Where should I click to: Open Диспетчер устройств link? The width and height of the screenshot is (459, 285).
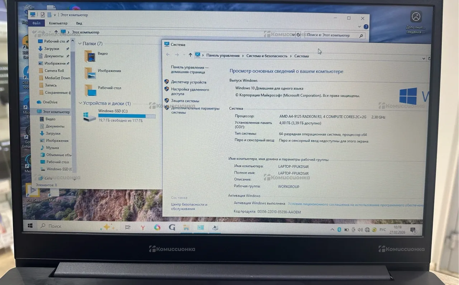189,82
